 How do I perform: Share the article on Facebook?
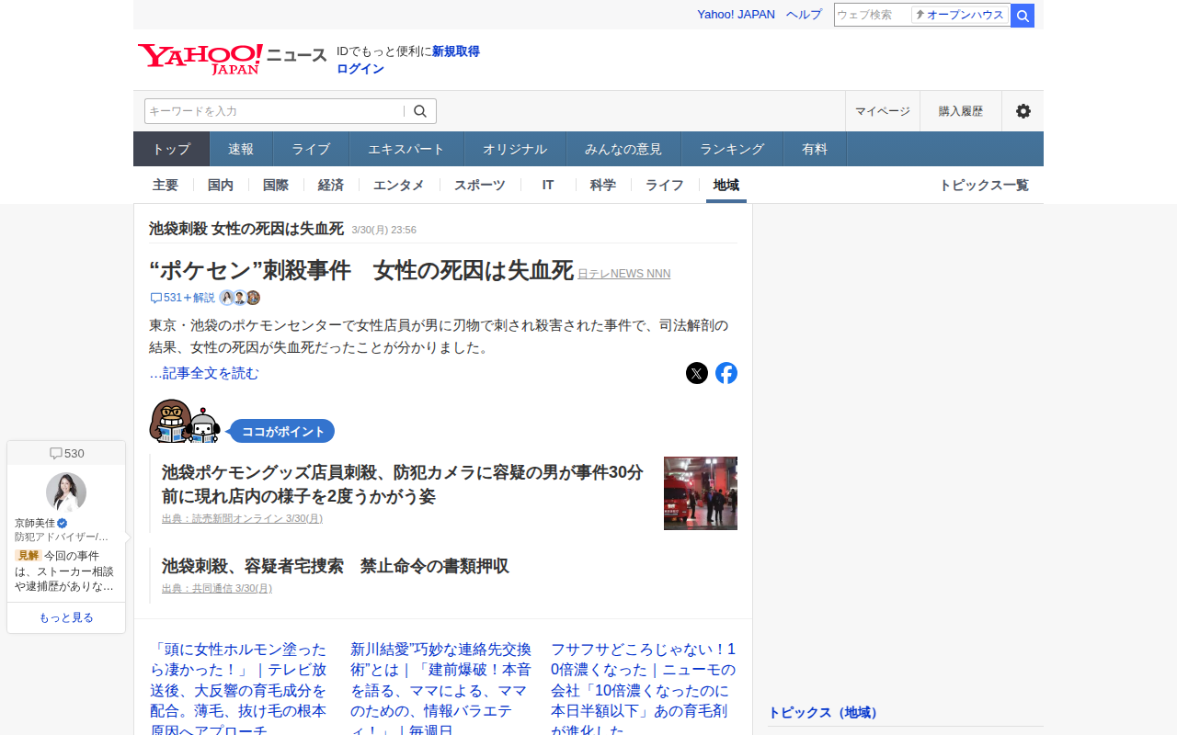726,373
